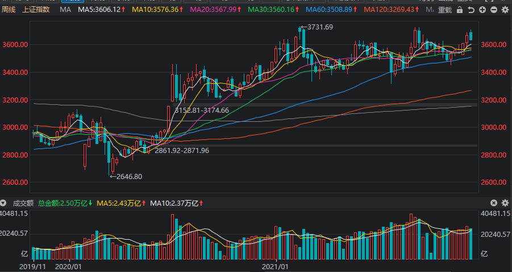Click the 2646.80 low price marker
Viewport: 512px width, 272px height.
(x=129, y=177)
